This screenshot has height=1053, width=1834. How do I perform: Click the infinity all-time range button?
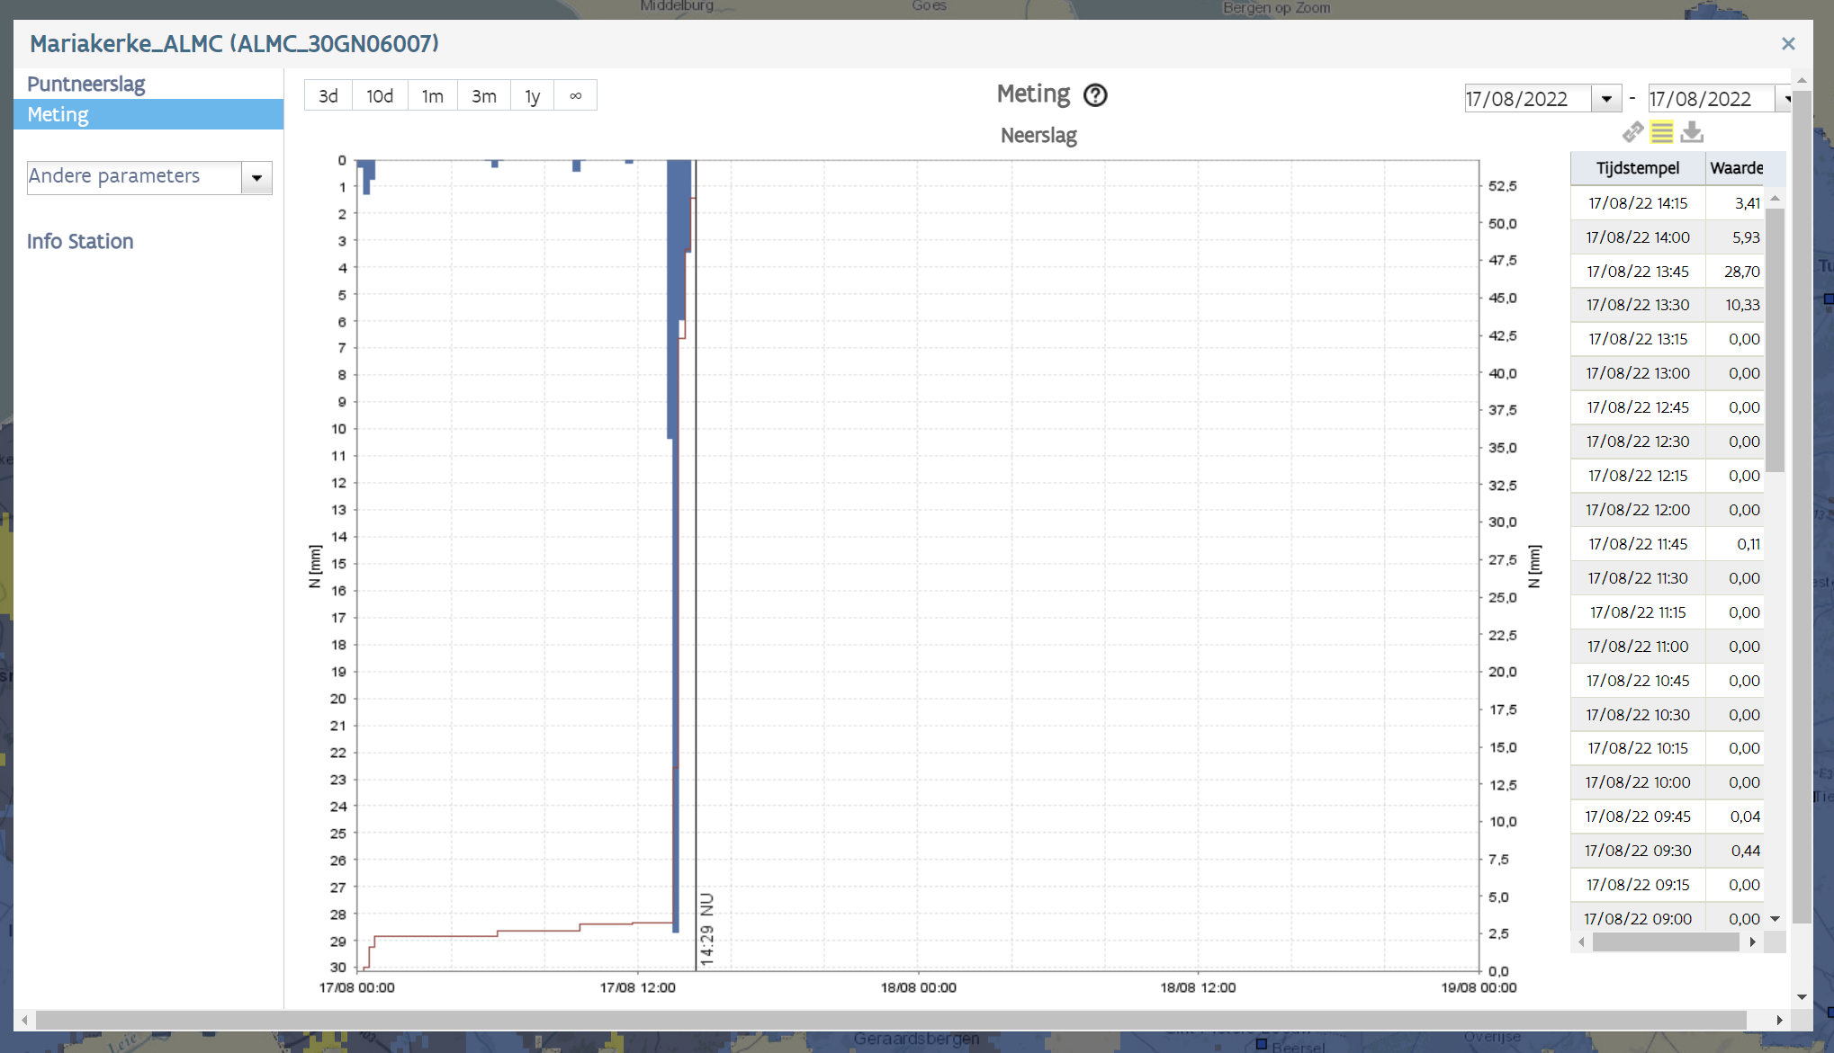pyautogui.click(x=575, y=95)
